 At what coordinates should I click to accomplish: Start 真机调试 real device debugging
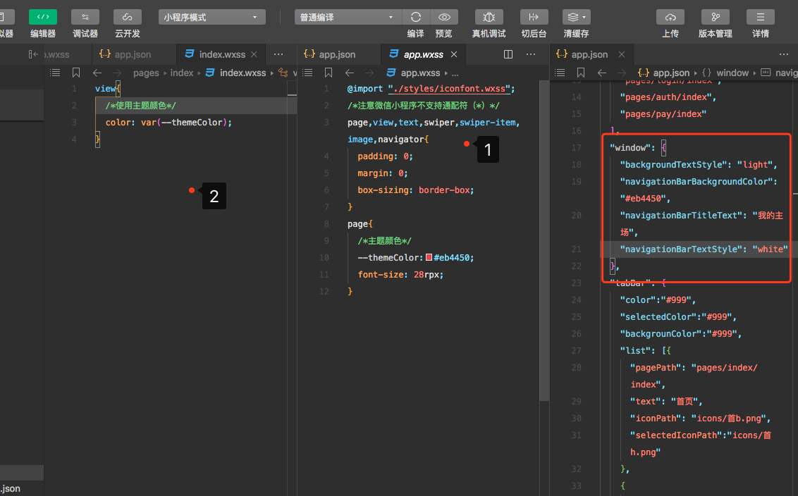pos(489,17)
